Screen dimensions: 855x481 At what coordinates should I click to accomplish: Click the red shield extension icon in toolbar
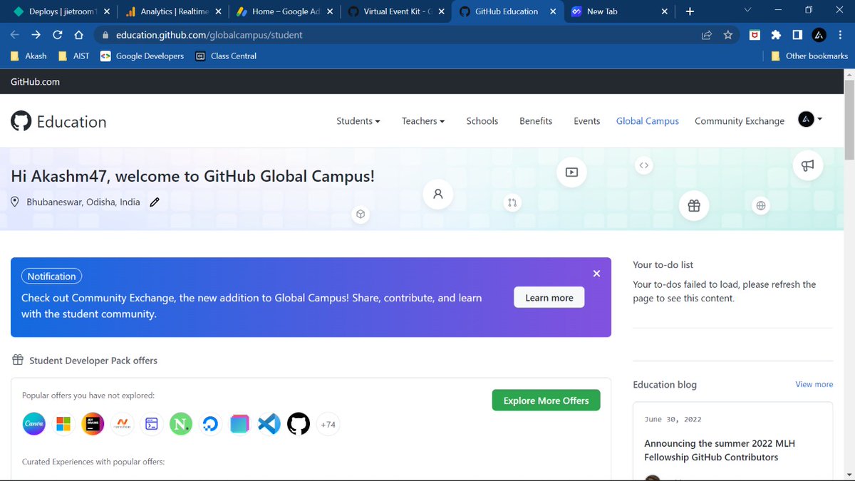click(x=755, y=35)
